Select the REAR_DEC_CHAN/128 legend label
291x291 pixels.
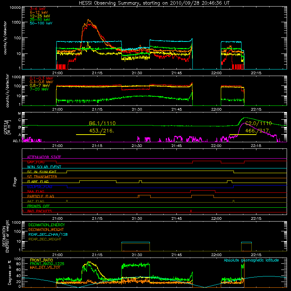[48, 235]
